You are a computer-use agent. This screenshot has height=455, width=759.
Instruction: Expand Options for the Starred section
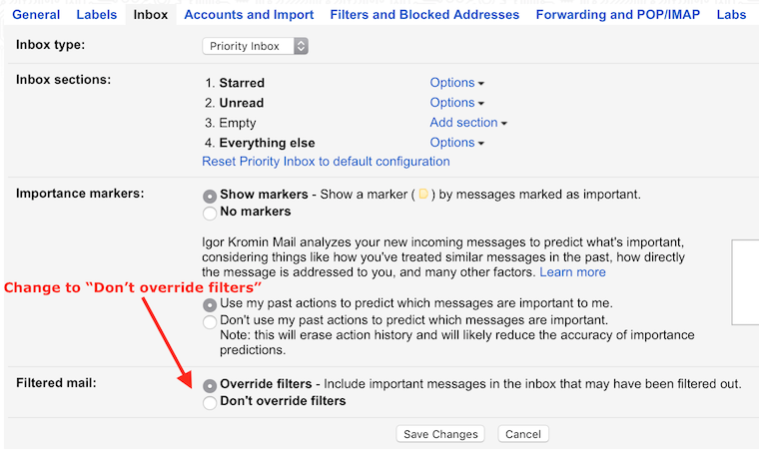pyautogui.click(x=457, y=83)
